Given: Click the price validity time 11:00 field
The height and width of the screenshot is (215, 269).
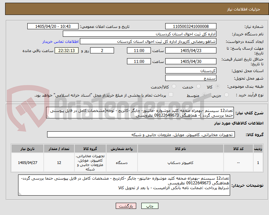Looking at the screenshot, I should pyautogui.click(x=139, y=61).
